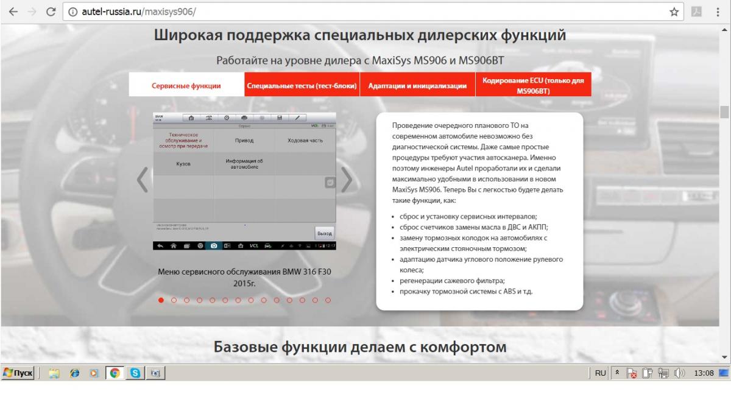Click heading Базовые функции делаем с комфортом

pos(360,347)
